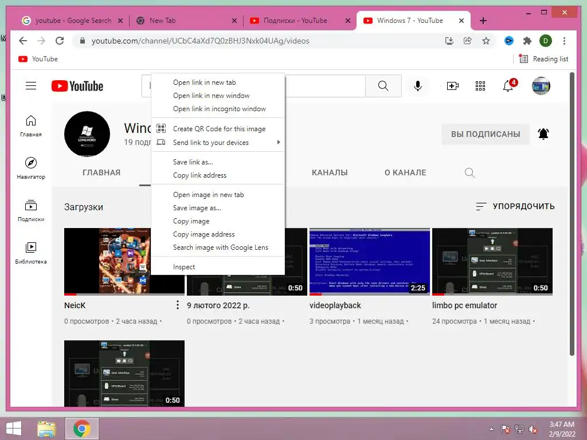
Task: Open the Create video camera icon
Action: pos(453,86)
